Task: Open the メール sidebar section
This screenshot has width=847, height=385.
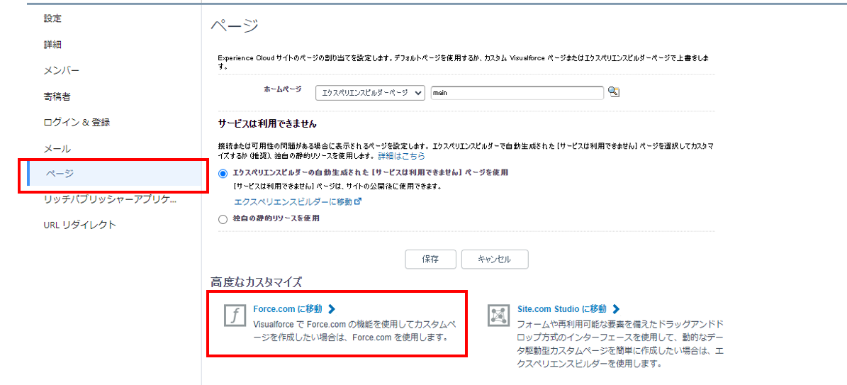Action: click(x=57, y=148)
